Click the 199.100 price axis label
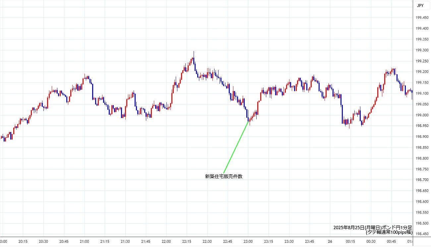This screenshot has width=431, height=247. coord(422,93)
